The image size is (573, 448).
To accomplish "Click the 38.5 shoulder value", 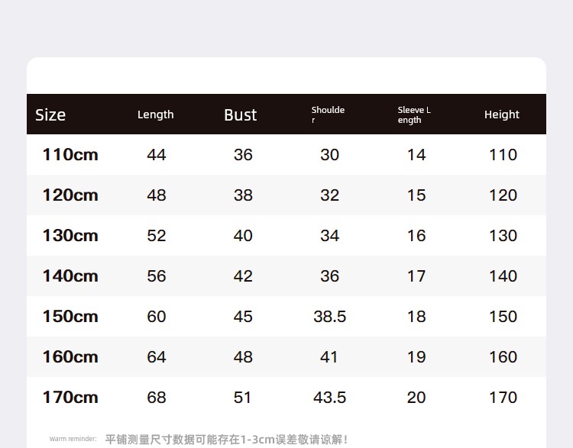I will [x=329, y=317].
